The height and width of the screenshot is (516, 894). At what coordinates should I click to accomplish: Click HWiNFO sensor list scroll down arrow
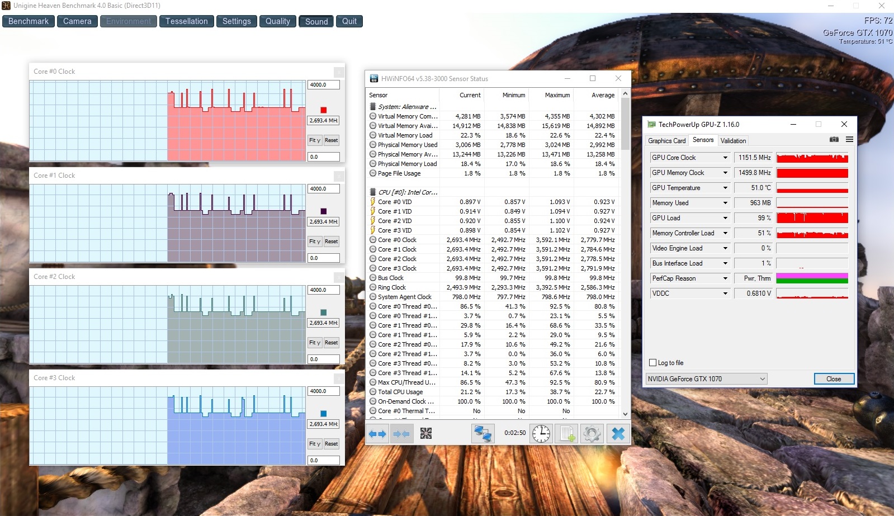coord(625,414)
